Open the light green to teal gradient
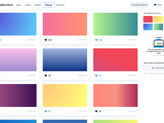 click(115, 24)
